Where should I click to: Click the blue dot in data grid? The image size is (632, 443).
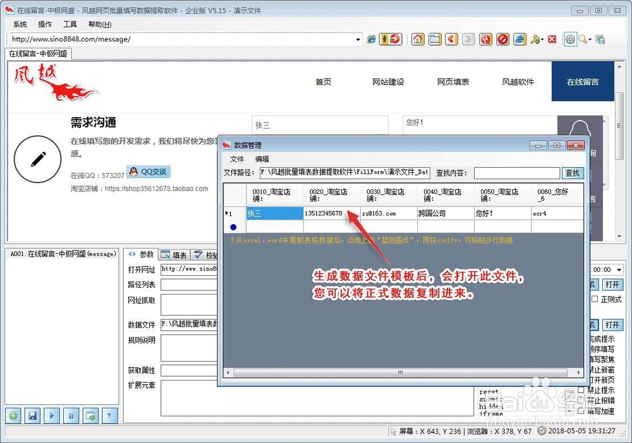pos(233,227)
